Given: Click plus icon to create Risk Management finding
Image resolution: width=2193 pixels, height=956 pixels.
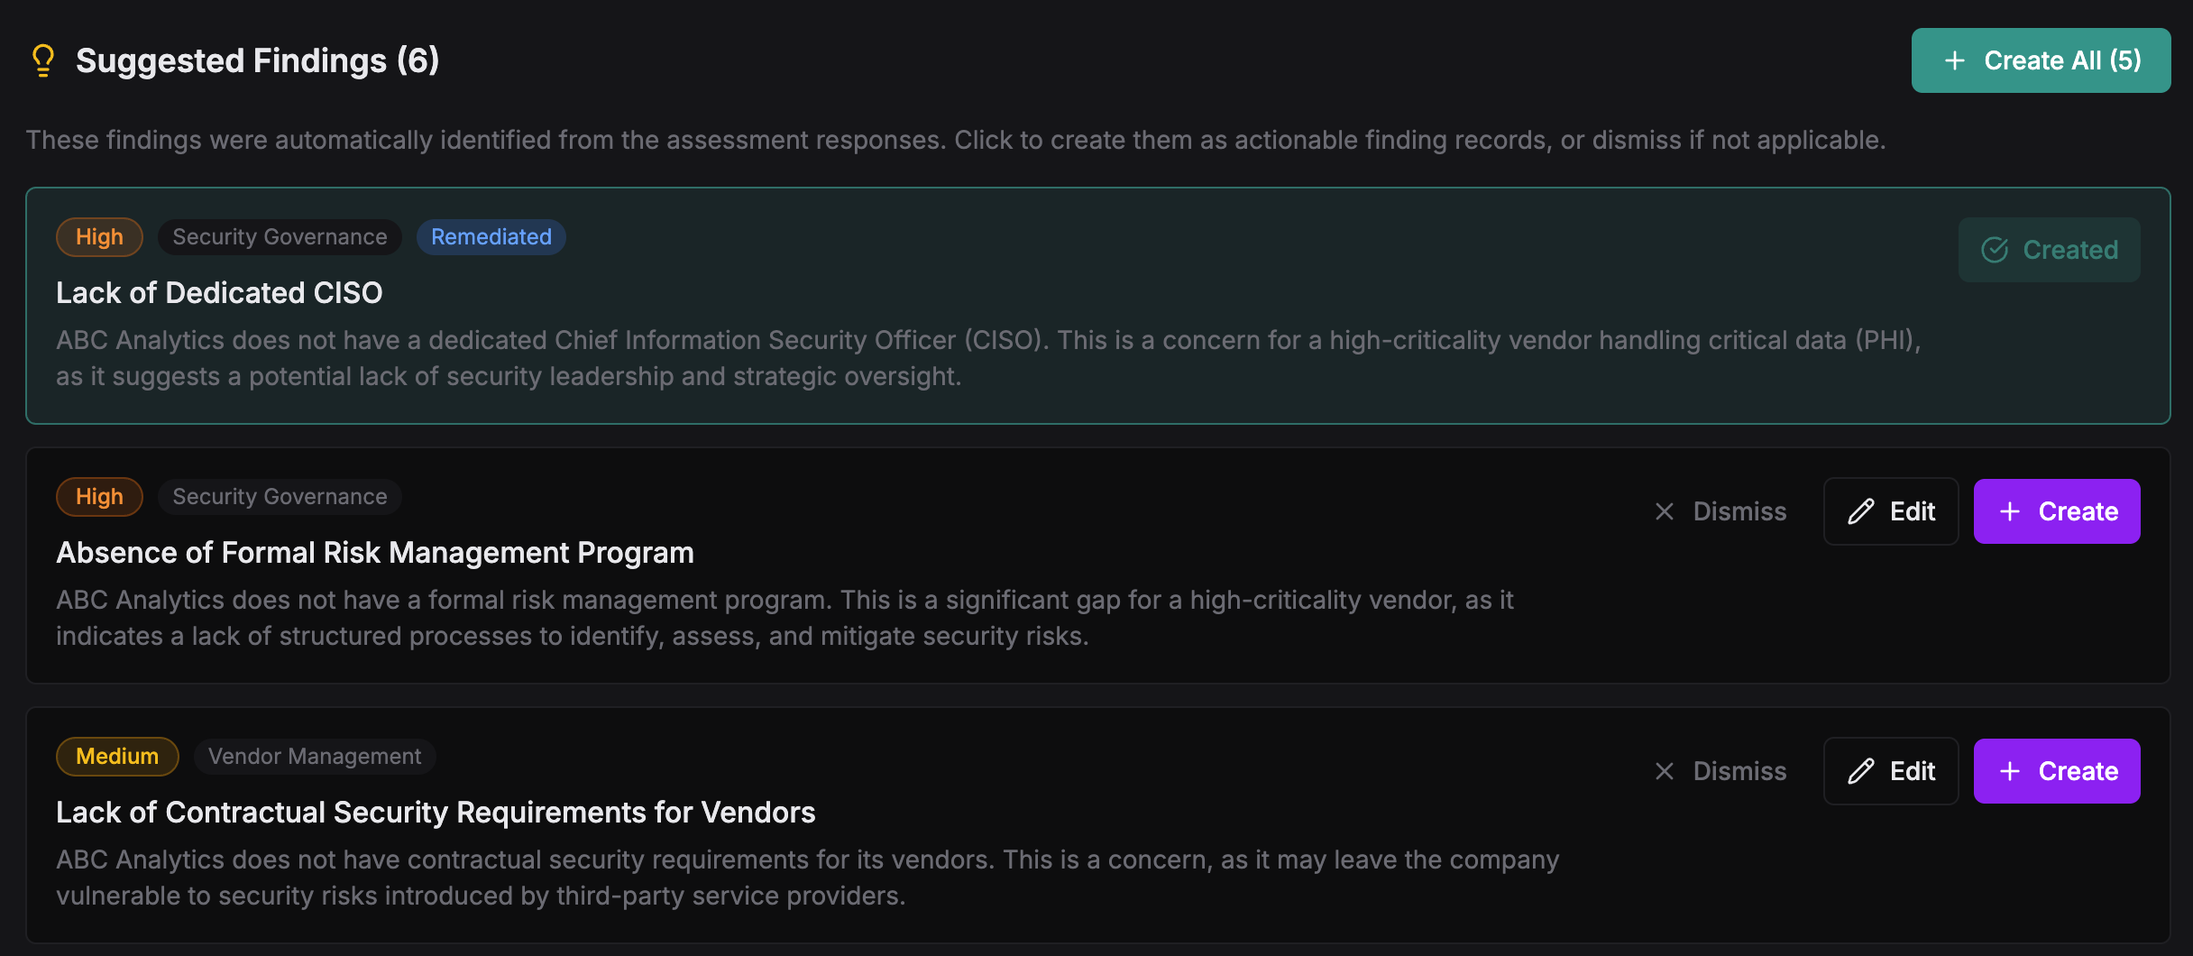Looking at the screenshot, I should pos(2010,511).
